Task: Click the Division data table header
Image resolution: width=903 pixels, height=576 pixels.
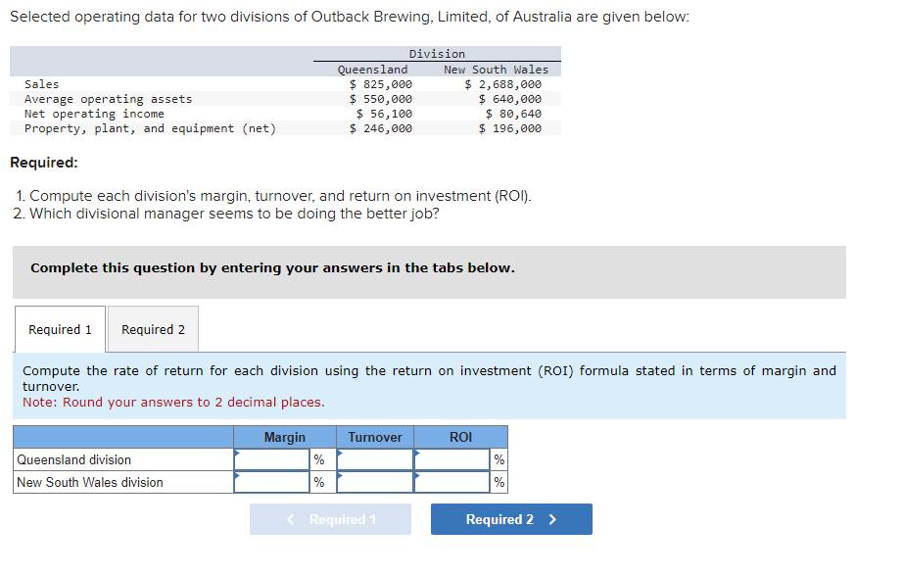Action: (x=437, y=54)
